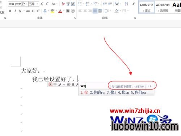Apply the 正文 style
Image resolution: width=181 pixels, height=136 pixels.
pos(147,7)
